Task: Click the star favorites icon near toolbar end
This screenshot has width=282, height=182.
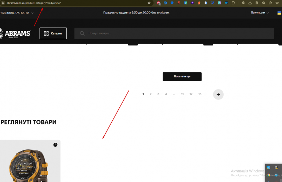Action: (264, 3)
